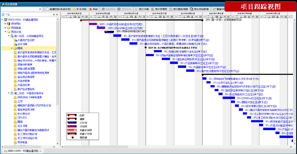297x154 pixels.
Task: Click the blue arrow icon in search box
Action: click(54, 14)
